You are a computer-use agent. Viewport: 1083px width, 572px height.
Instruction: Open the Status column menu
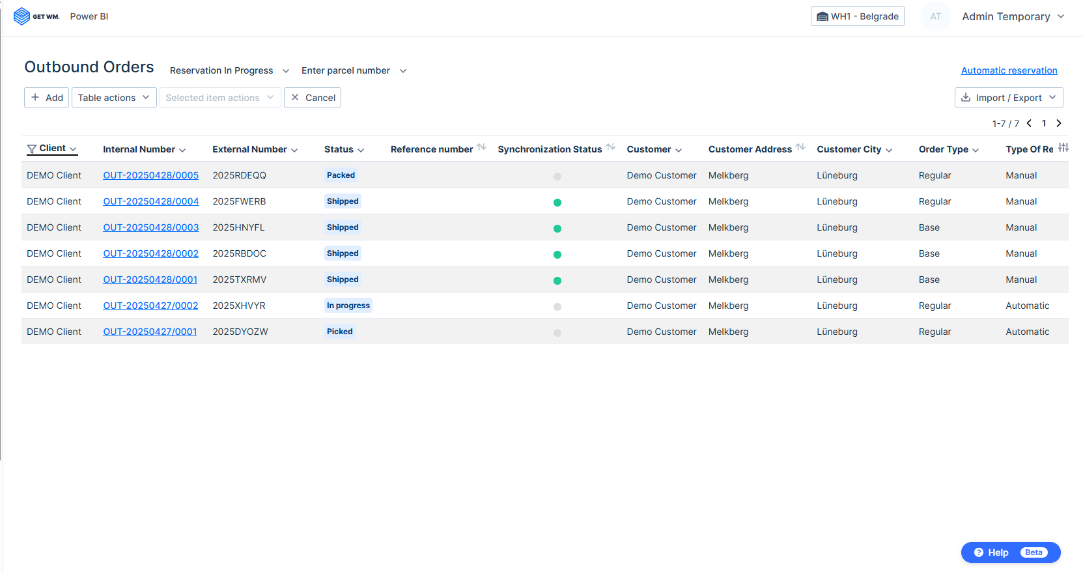[x=361, y=150]
